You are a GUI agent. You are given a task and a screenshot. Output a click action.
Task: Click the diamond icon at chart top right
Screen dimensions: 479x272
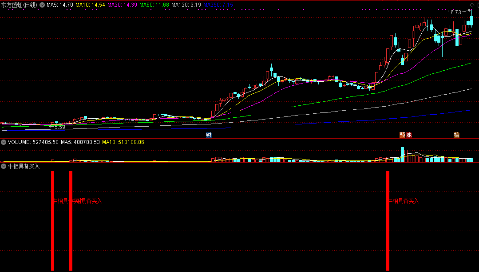(472, 5)
